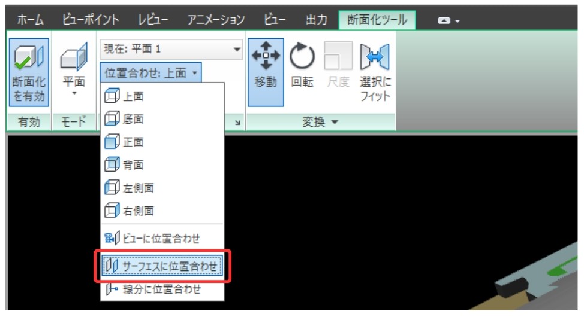Select サーフェスに位置合わせ menu entry

[162, 266]
